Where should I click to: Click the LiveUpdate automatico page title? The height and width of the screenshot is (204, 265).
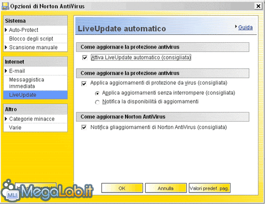click(122, 29)
